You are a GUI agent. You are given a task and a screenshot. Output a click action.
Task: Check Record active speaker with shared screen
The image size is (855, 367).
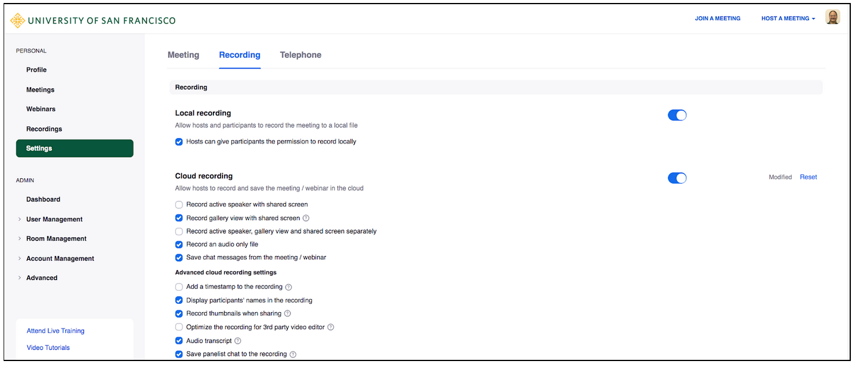tap(179, 205)
